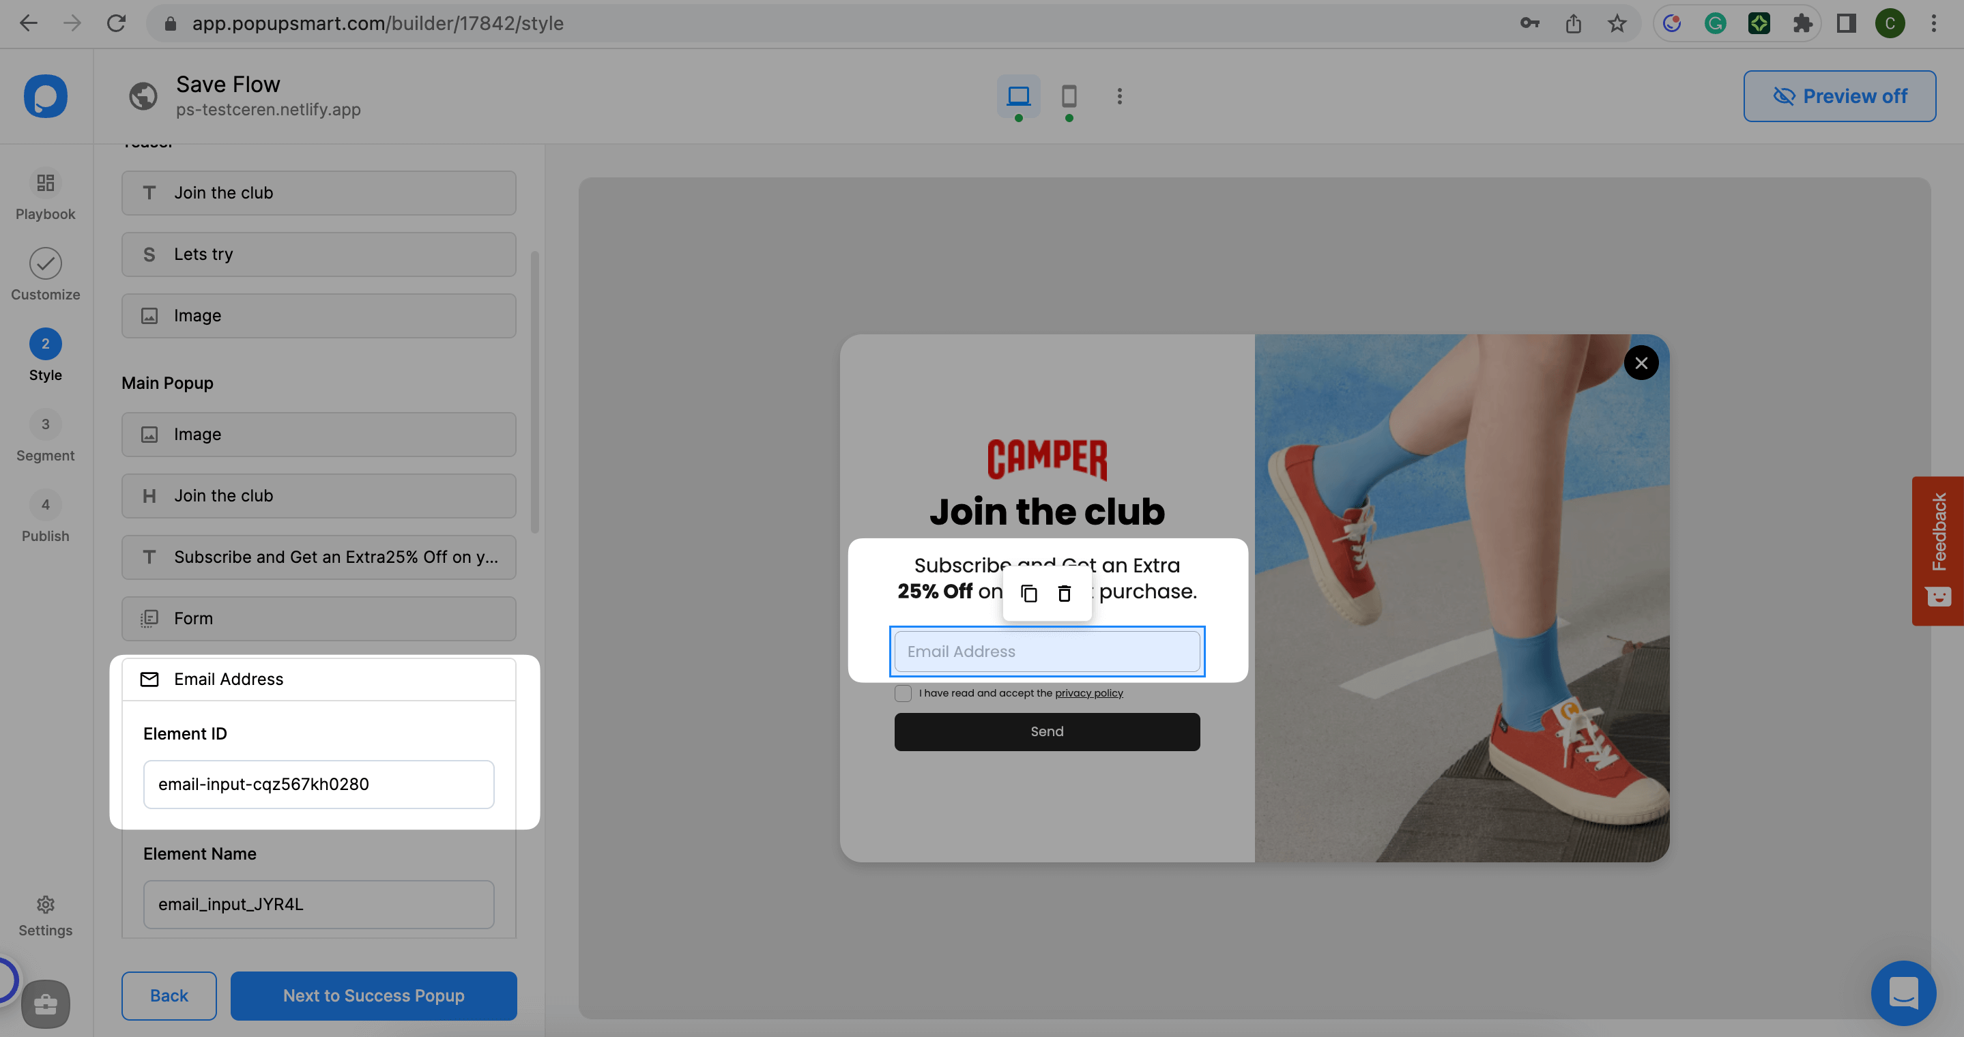Click the Style step icon
The height and width of the screenshot is (1037, 1964).
tap(46, 344)
